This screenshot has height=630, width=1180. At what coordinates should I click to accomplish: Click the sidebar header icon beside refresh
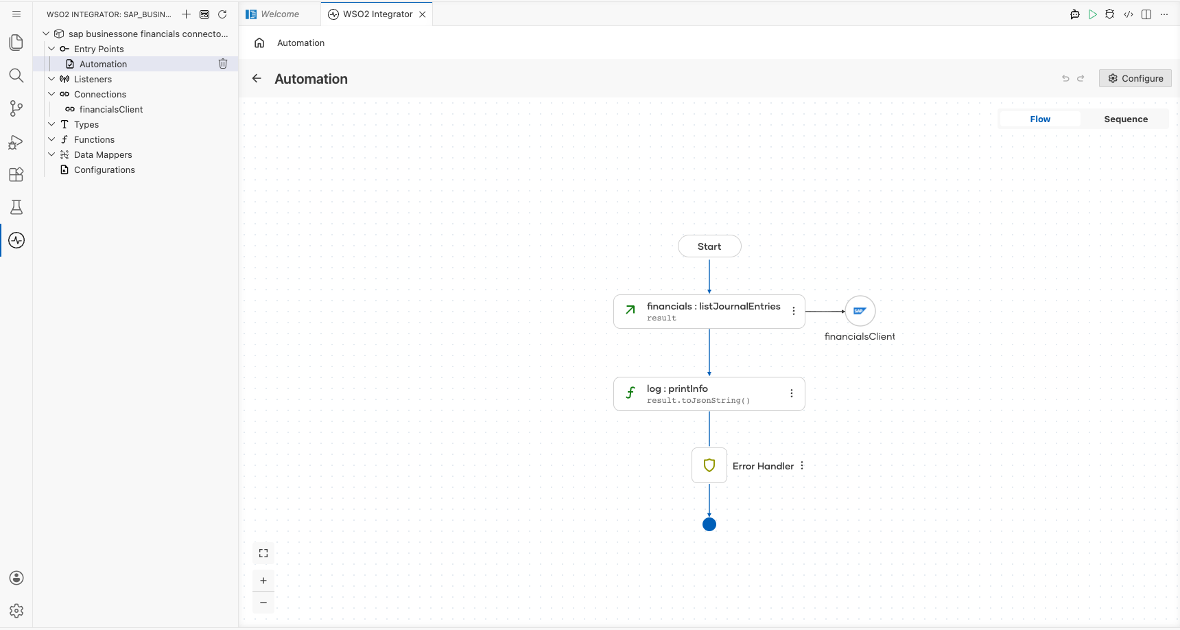(x=204, y=14)
